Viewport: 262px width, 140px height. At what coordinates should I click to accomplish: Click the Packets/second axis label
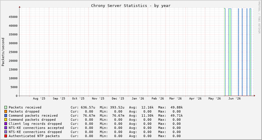pos(3,52)
